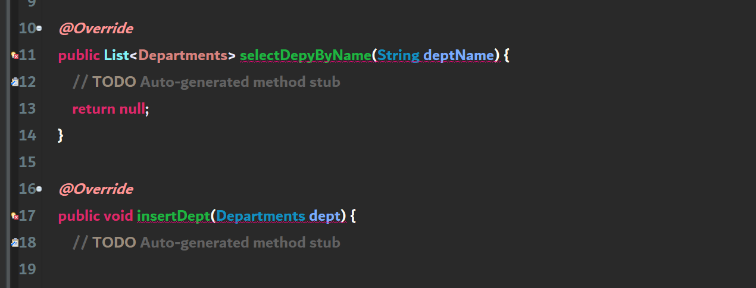Viewport: 756px width, 288px height.
Task: Click the insertDept method name
Action: [173, 215]
